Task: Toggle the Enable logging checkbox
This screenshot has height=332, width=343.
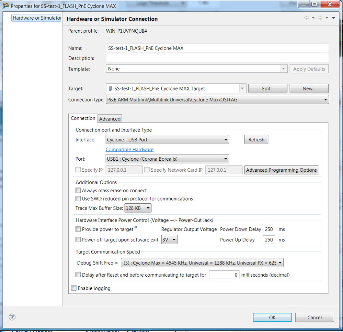Action: tap(74, 288)
